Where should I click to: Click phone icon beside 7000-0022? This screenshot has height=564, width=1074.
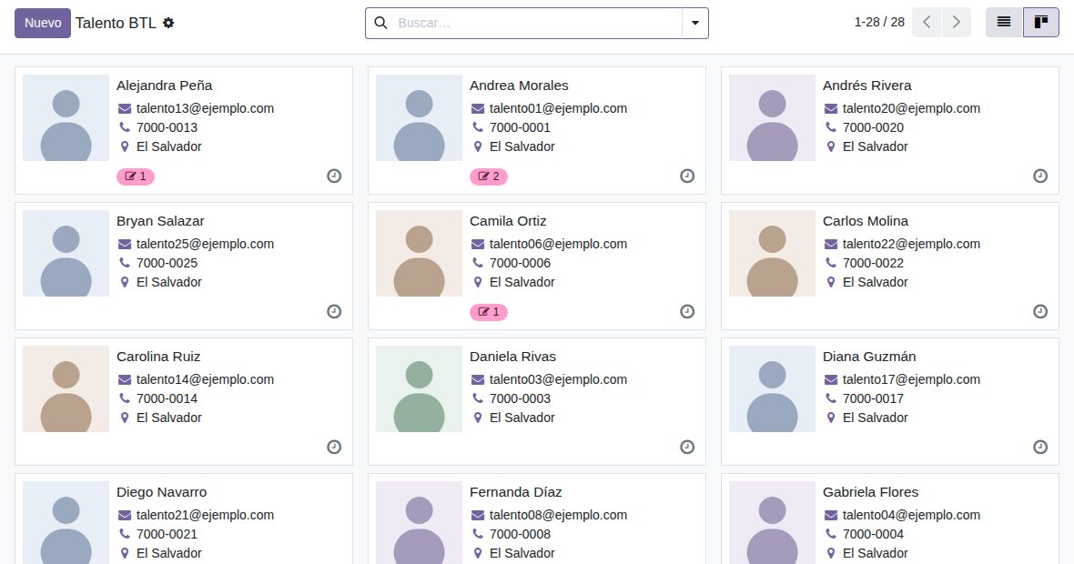point(830,263)
